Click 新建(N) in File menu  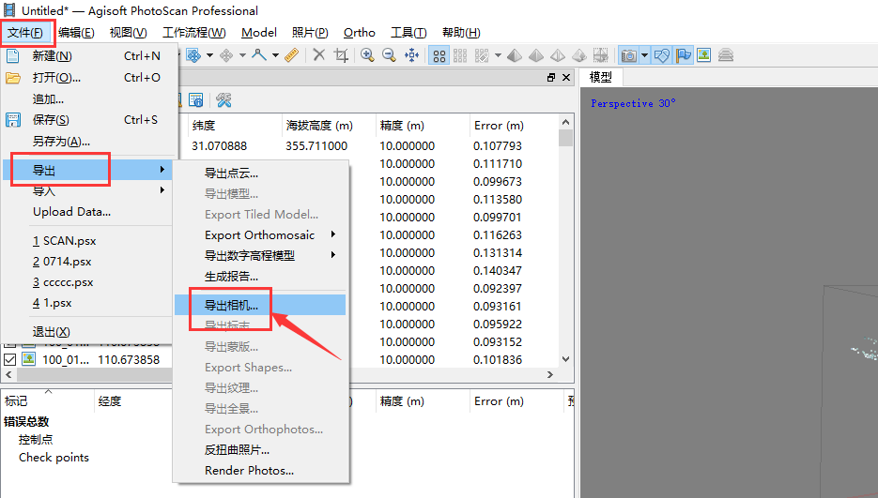pyautogui.click(x=86, y=56)
